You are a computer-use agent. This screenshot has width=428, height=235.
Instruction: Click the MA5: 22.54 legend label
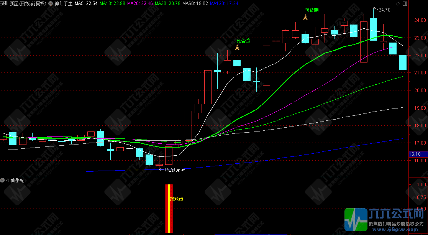click(86, 3)
